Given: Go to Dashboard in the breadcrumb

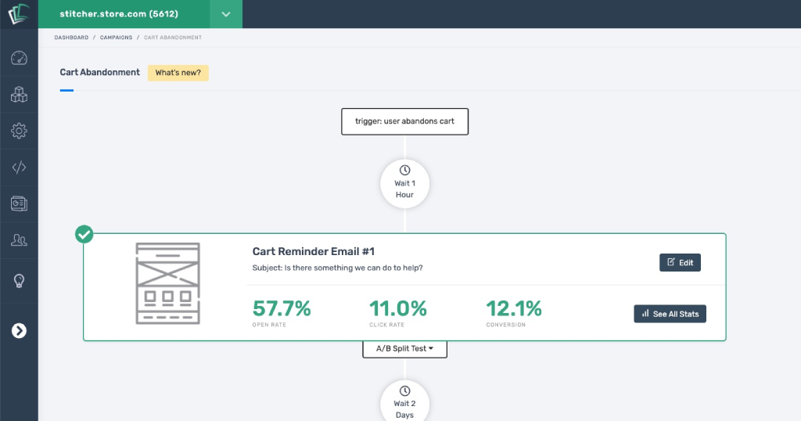Looking at the screenshot, I should click(71, 38).
